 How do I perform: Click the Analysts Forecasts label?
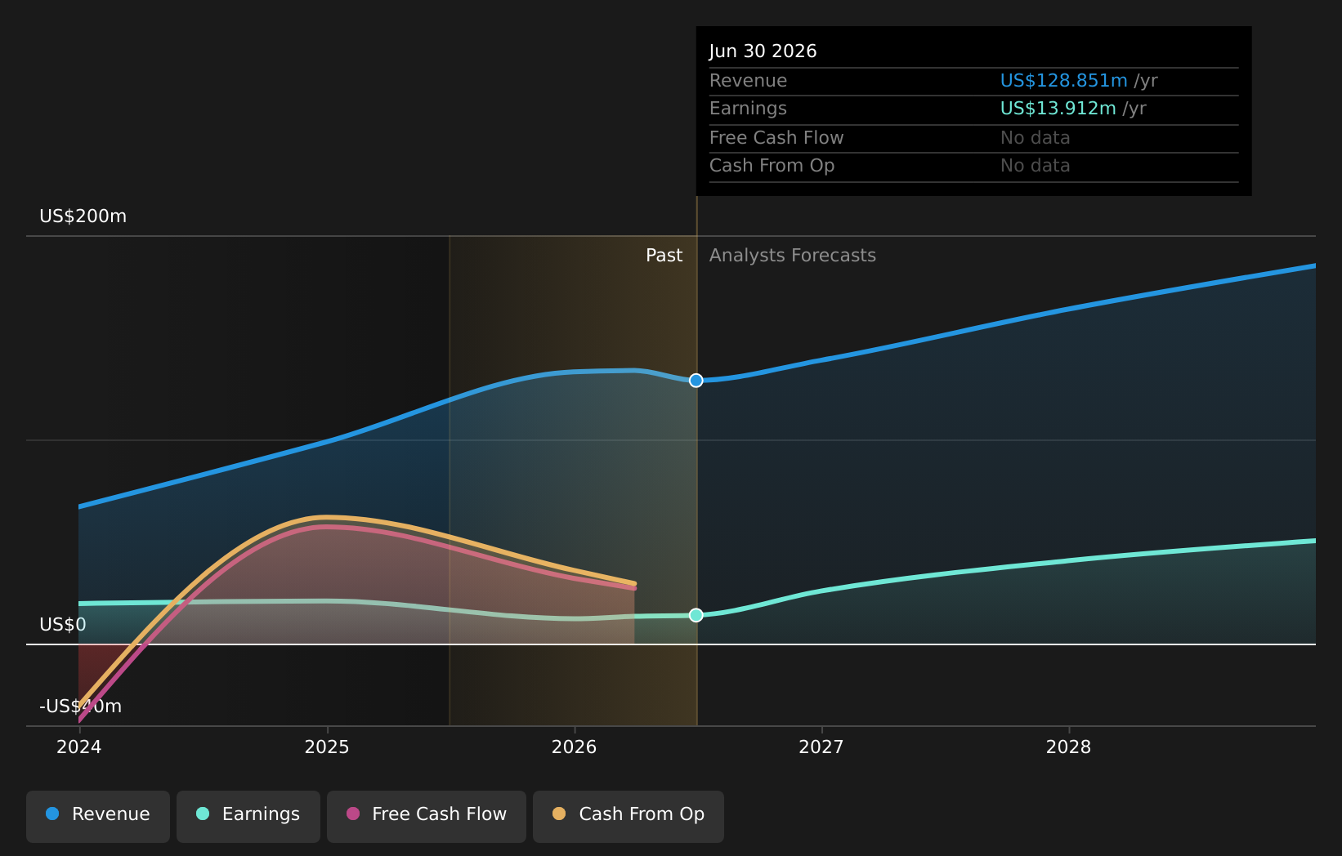point(793,256)
